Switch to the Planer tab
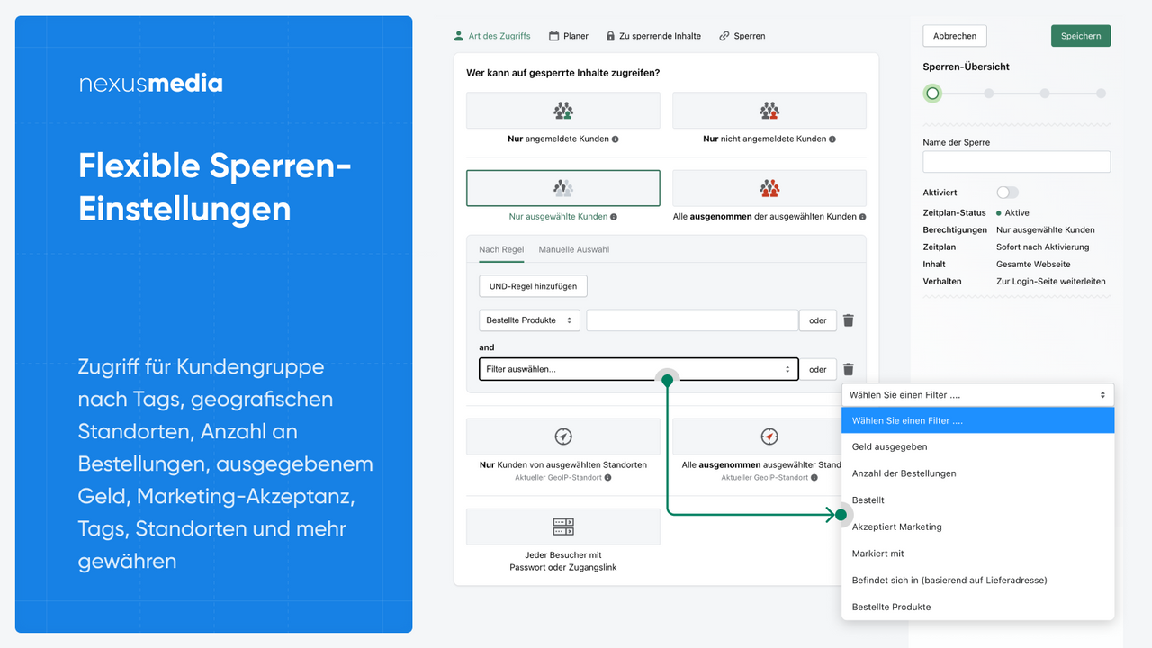The width and height of the screenshot is (1152, 648). tap(568, 36)
